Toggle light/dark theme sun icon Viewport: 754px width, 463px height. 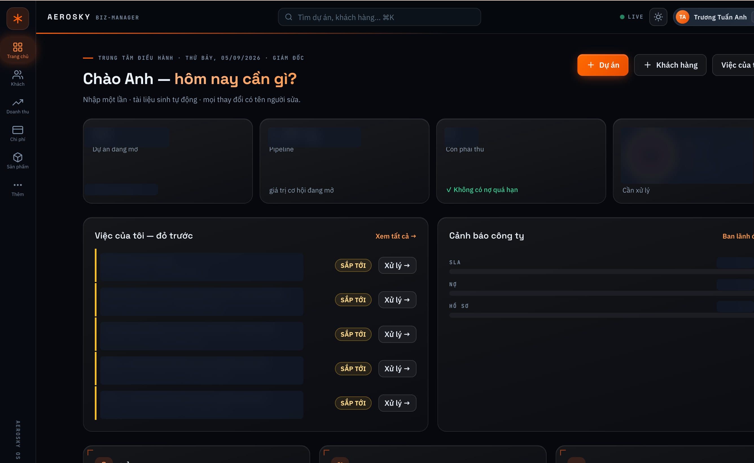pyautogui.click(x=658, y=17)
